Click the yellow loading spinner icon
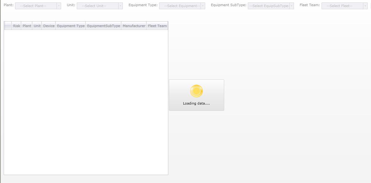The width and height of the screenshot is (371, 183). click(x=197, y=91)
